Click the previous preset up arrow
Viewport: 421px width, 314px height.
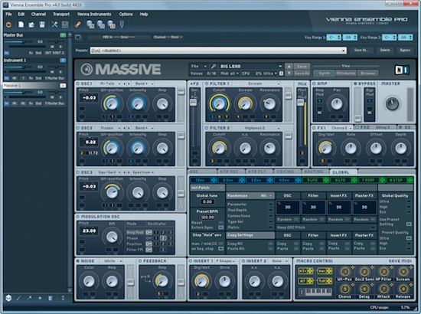[289, 66]
